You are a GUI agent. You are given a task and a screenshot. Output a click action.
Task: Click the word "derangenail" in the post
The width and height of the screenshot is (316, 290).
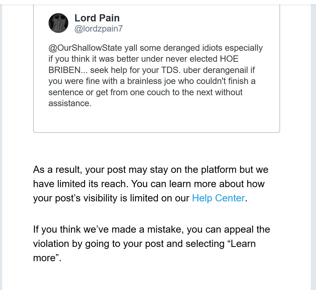(225, 70)
